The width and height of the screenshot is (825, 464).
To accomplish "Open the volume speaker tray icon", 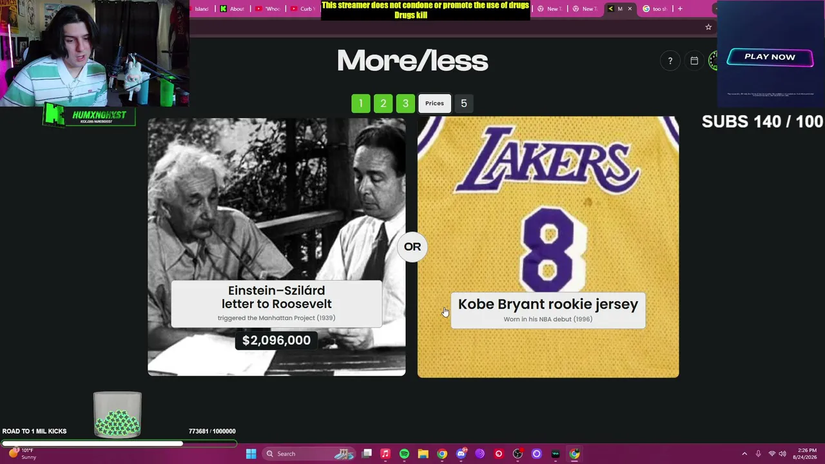I will pos(782,454).
